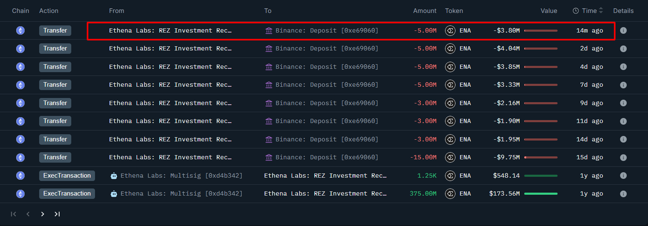The height and width of the screenshot is (226, 648).
Task: Go to the next page of transactions
Action: [x=43, y=214]
